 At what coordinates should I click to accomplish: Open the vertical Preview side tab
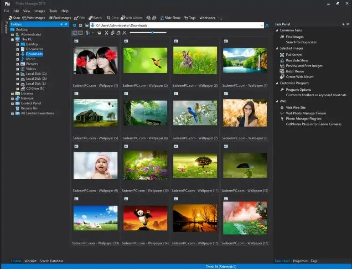[x=6, y=27]
